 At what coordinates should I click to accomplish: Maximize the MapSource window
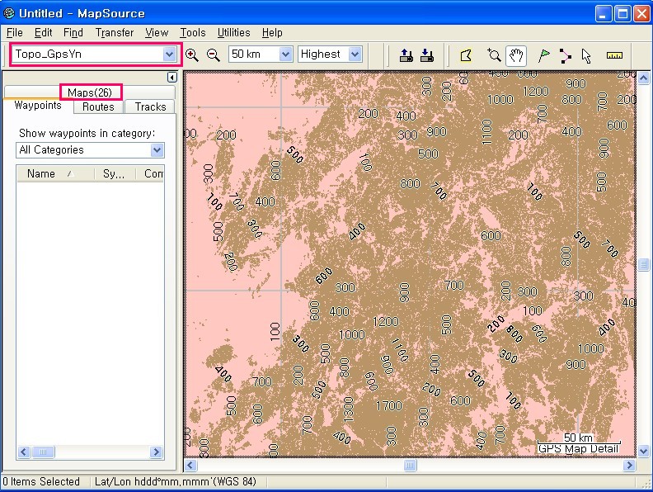tap(623, 14)
